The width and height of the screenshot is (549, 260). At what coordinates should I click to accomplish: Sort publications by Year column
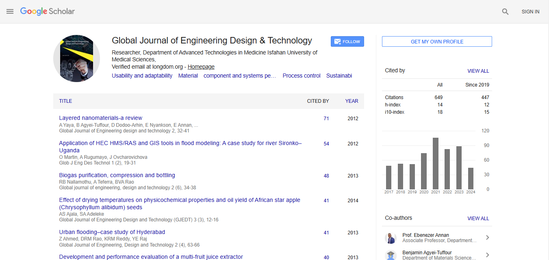click(x=352, y=101)
